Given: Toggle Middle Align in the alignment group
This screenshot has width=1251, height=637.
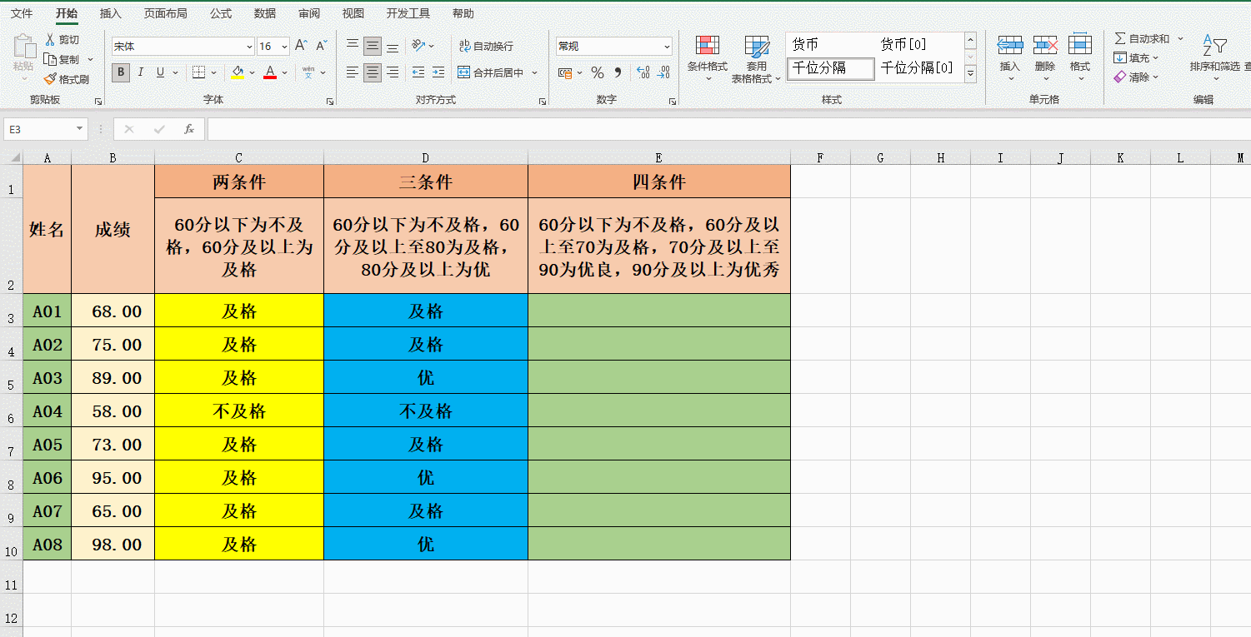Looking at the screenshot, I should tap(373, 46).
